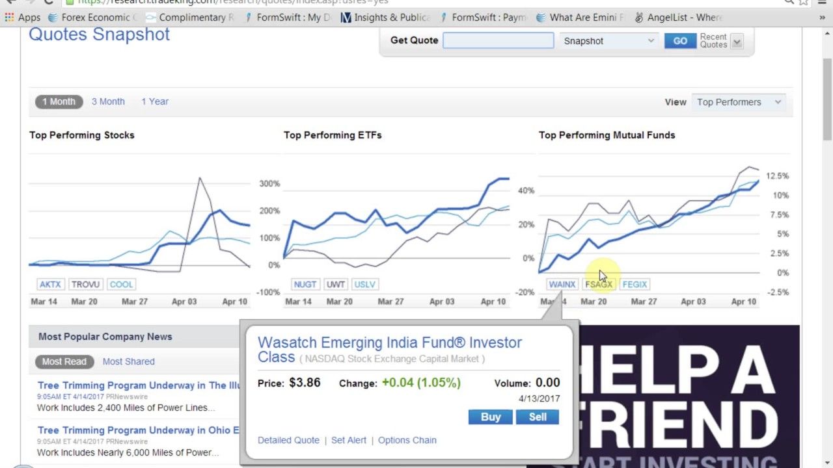Click Top Performing Mutual Funds heading
This screenshot has width=833, height=468.
coord(607,135)
